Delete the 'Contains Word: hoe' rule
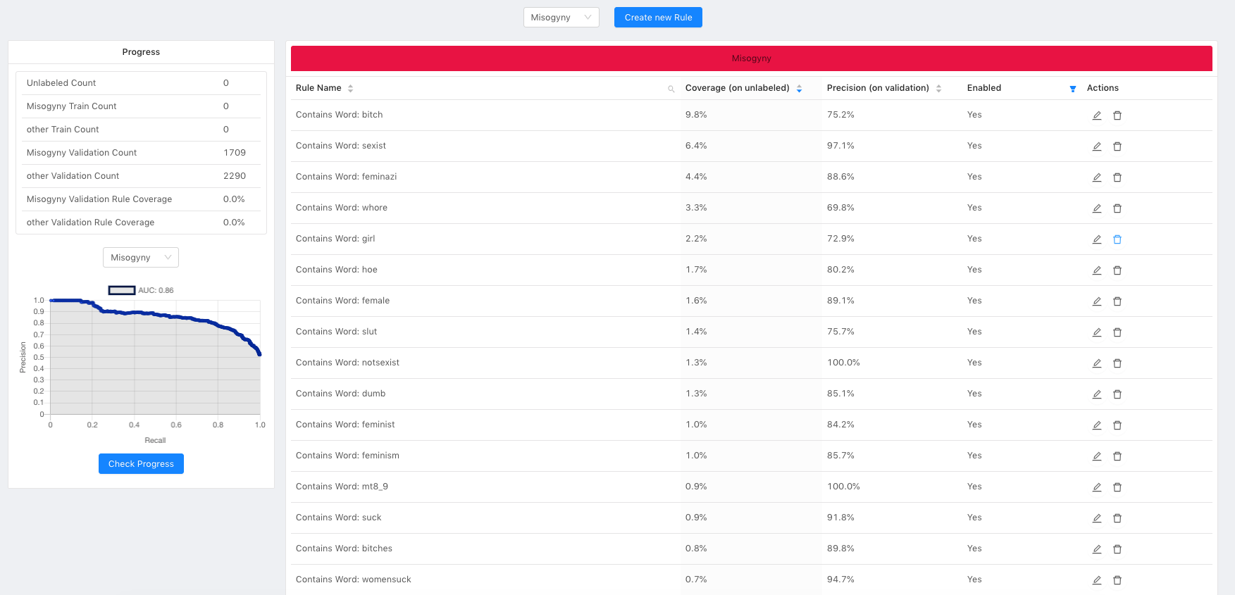Viewport: 1235px width, 595px height. (1117, 270)
